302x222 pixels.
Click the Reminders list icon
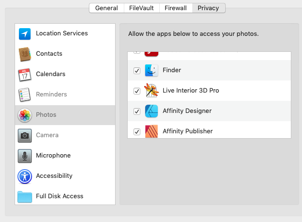25,95
